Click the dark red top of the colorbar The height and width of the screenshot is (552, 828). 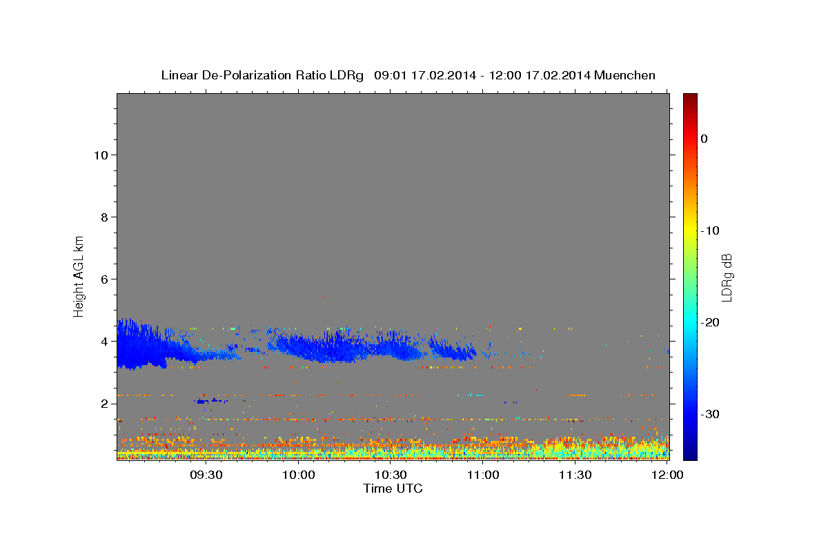pos(690,100)
